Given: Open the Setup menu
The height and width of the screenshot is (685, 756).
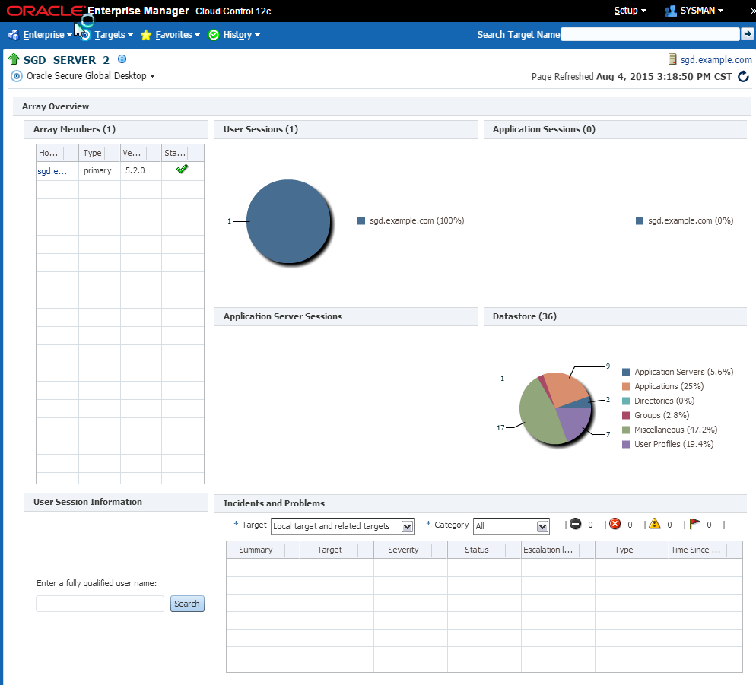Looking at the screenshot, I should pos(630,11).
